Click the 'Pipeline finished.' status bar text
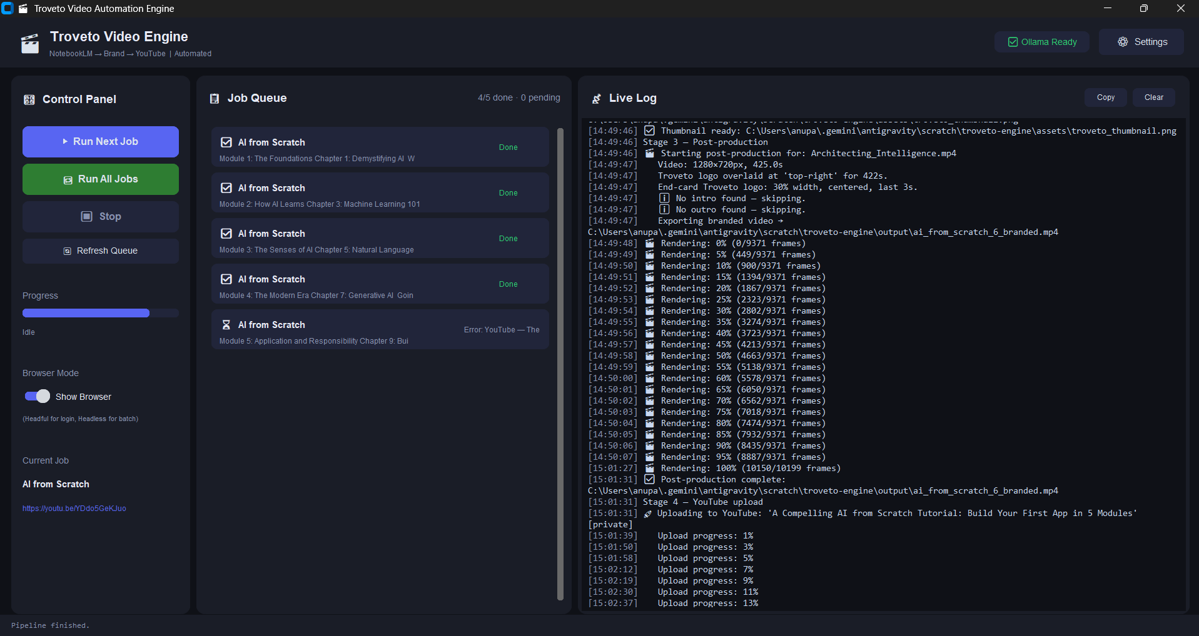 tap(50, 625)
